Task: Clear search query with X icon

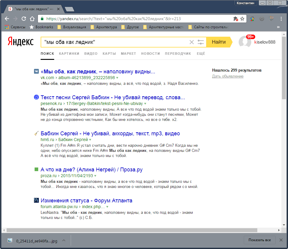Action: [x=192, y=42]
